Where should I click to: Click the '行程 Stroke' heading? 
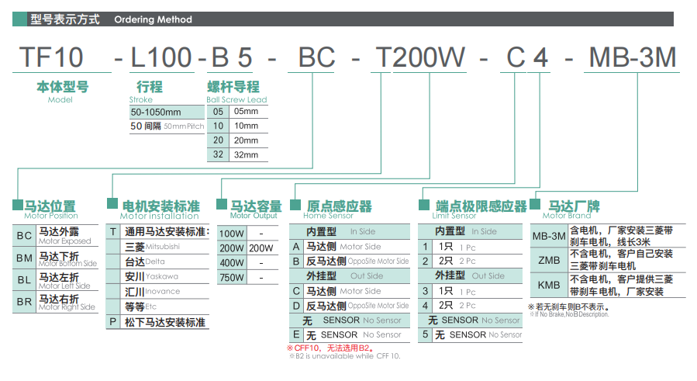point(146,92)
